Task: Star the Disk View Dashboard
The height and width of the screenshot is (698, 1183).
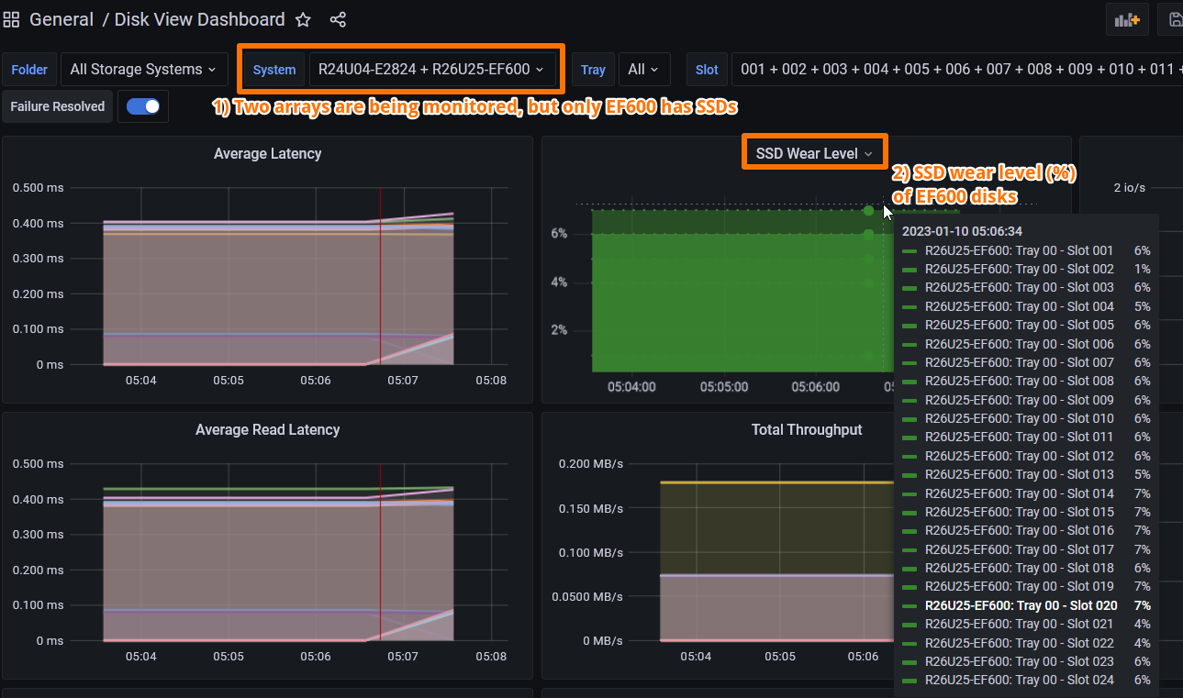Action: coord(303,19)
